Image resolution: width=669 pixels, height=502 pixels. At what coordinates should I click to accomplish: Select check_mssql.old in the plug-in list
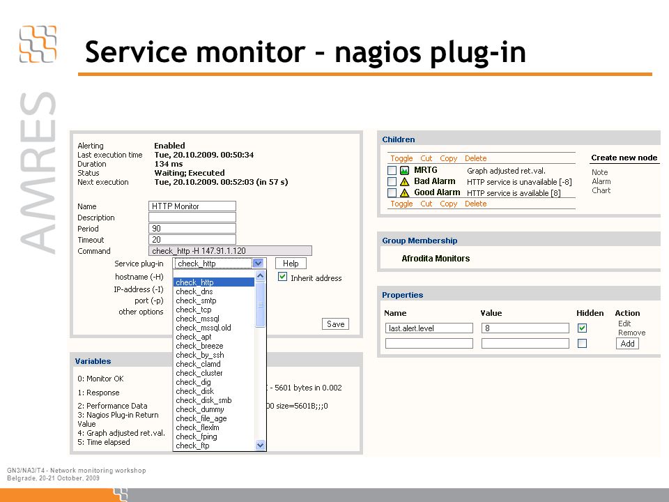214,328
